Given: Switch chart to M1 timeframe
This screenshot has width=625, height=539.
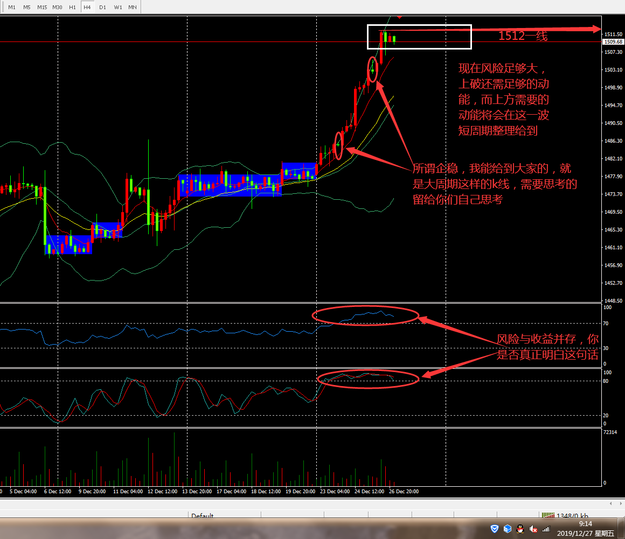Looking at the screenshot, I should [12, 8].
